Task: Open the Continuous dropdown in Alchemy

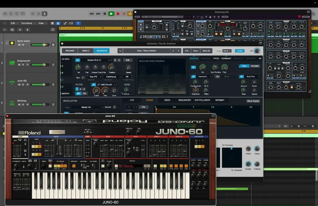Action: (112, 76)
